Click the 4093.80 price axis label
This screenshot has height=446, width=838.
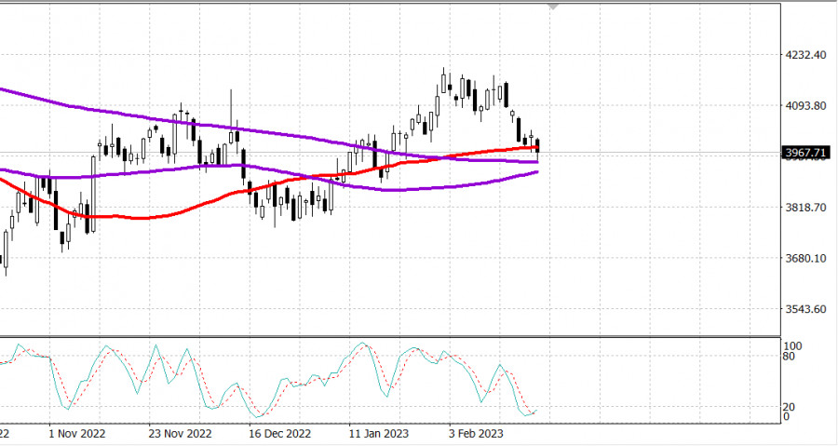click(x=806, y=106)
